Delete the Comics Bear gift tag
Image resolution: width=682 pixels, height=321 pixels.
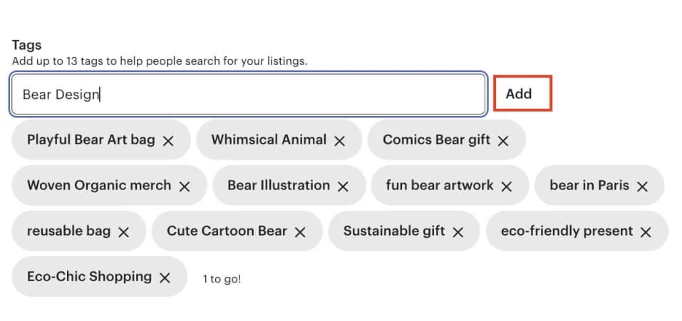(503, 141)
